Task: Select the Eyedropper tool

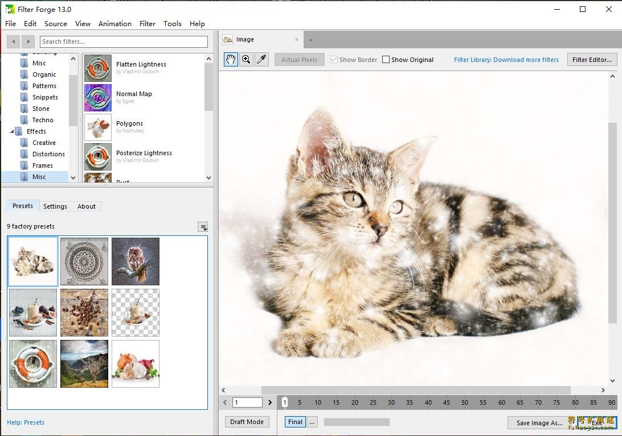Action: click(x=261, y=60)
